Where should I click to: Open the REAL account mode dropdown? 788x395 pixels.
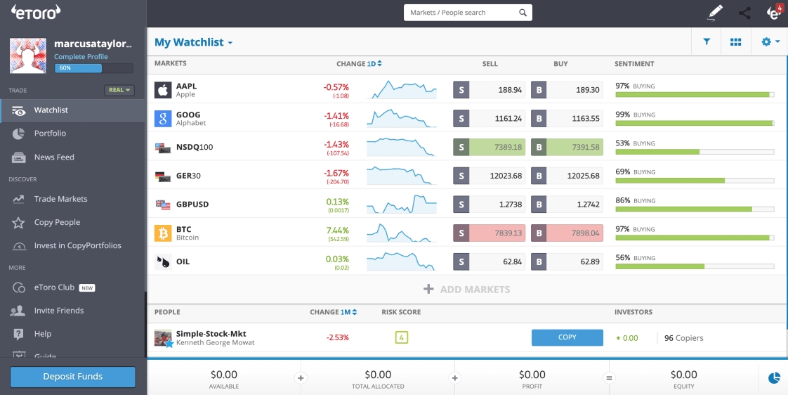coord(119,90)
